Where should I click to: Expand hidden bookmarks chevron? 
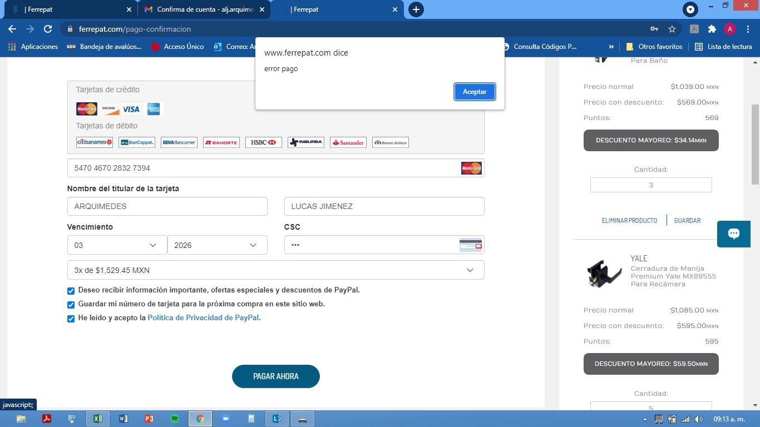[x=611, y=47]
